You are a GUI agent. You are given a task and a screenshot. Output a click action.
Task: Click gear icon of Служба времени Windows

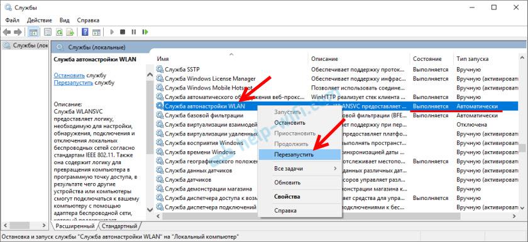point(159,152)
